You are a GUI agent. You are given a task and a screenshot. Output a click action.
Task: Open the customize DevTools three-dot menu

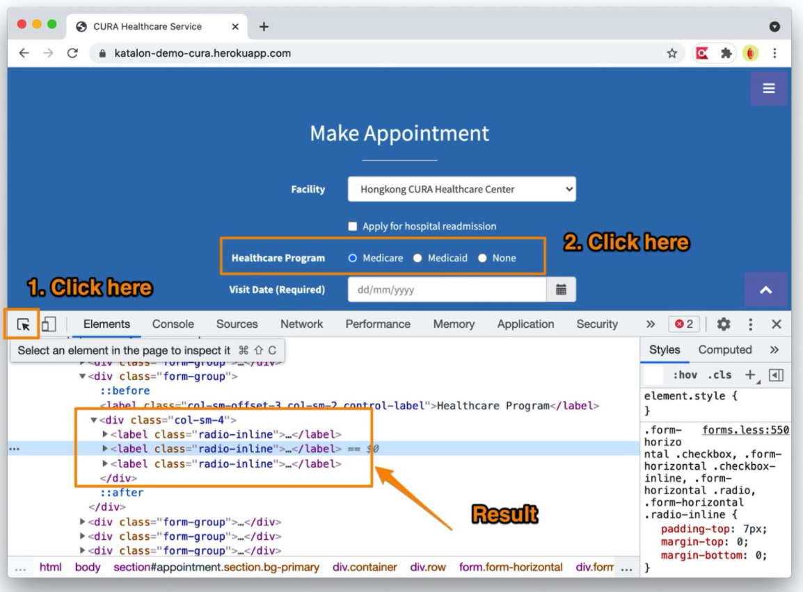(x=749, y=324)
